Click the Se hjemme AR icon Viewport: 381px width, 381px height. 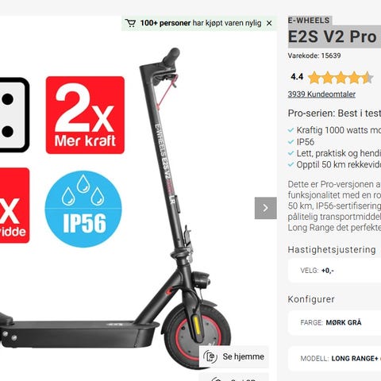[210, 356]
